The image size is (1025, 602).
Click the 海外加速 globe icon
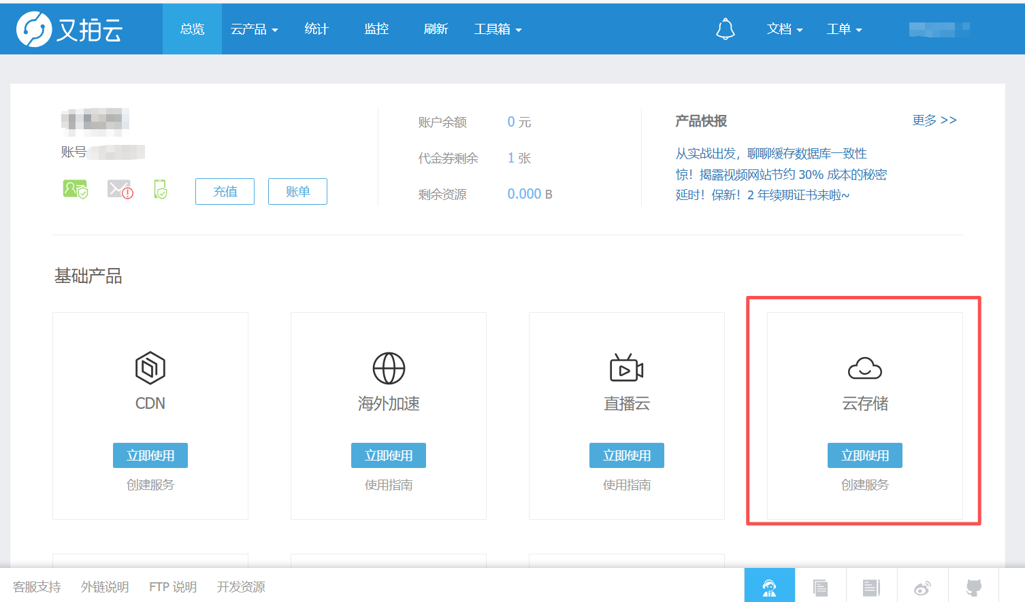[x=389, y=368]
